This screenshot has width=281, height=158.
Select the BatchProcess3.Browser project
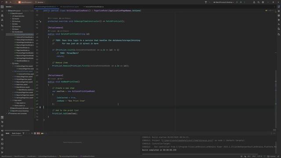pos(19,108)
